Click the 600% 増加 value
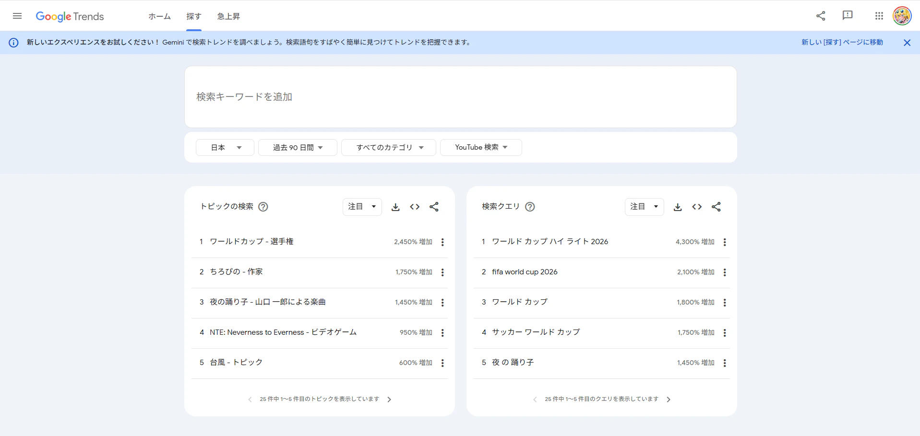 tap(416, 363)
